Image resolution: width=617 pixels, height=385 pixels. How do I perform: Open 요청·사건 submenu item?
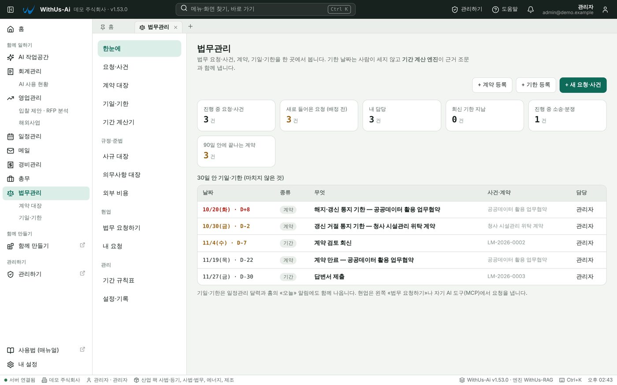point(139,67)
